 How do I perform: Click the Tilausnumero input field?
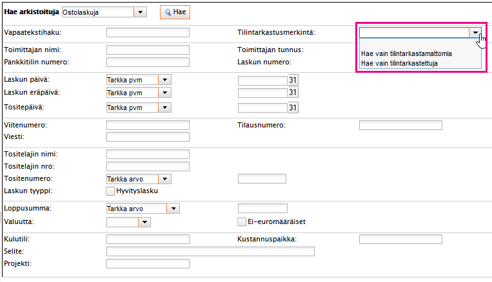coord(400,126)
